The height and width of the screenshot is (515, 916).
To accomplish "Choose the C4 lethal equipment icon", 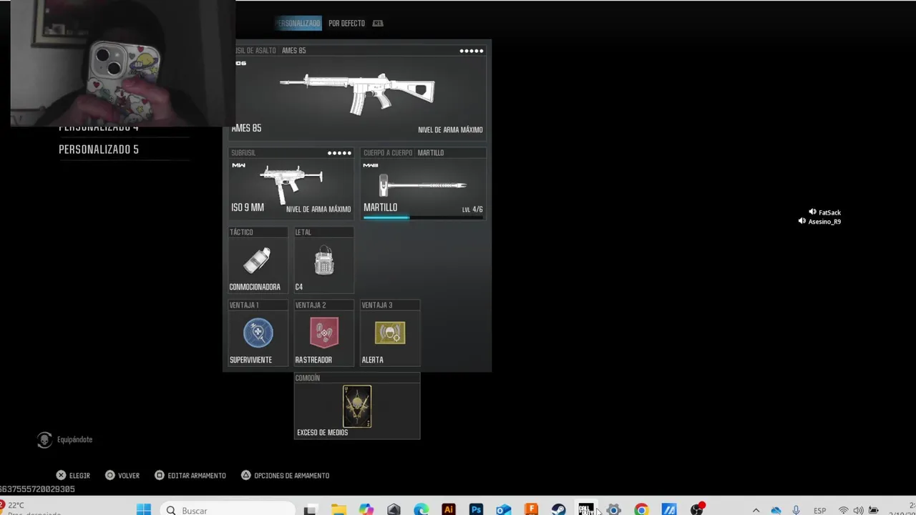I will [x=324, y=261].
